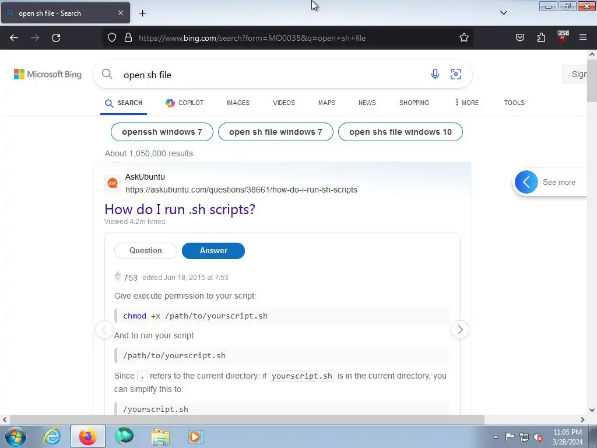Select the Search tab
The height and width of the screenshot is (448, 597).
[124, 103]
